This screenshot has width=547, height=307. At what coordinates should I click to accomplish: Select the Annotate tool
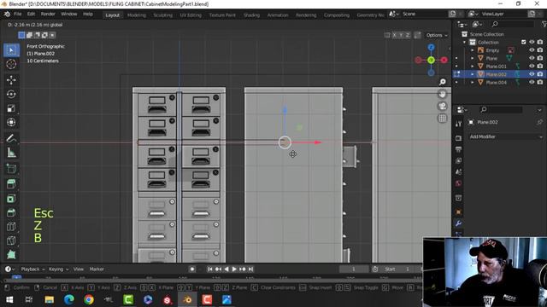click(x=11, y=138)
